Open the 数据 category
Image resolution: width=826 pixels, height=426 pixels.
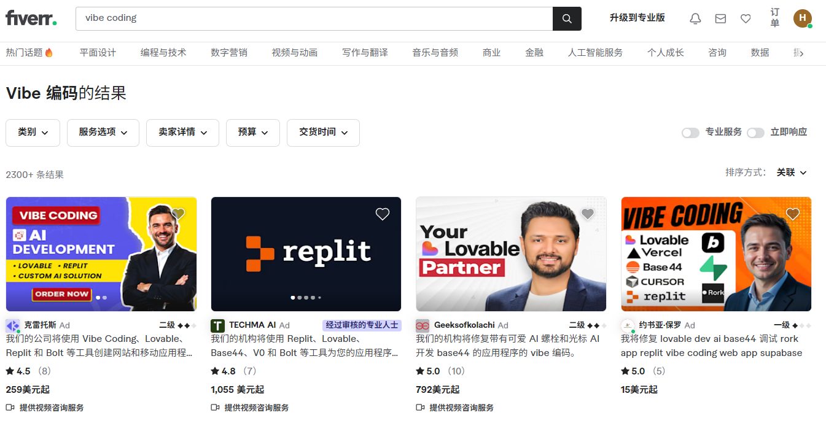tap(760, 53)
